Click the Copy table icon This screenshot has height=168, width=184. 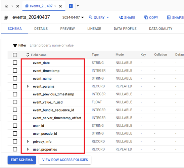pos(146,17)
